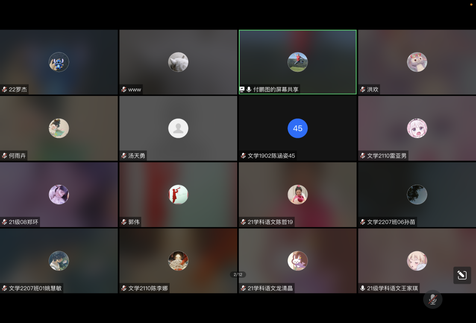Image resolution: width=476 pixels, height=323 pixels.
Task: Click the avatar of 21级08郑环
Action: [59, 195]
